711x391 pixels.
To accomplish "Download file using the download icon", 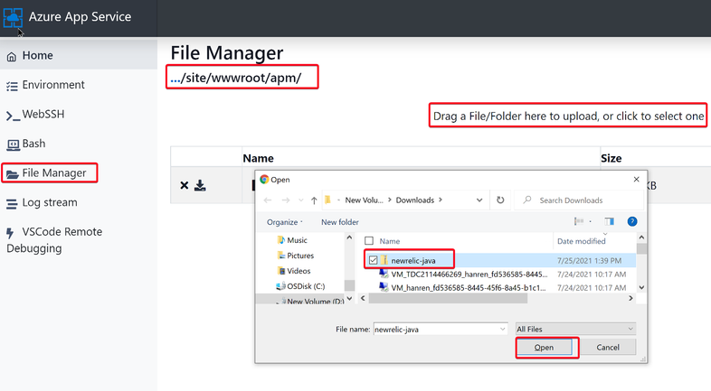I will pos(200,185).
